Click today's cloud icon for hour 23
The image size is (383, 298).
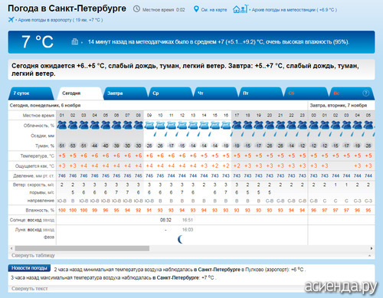point(303,125)
